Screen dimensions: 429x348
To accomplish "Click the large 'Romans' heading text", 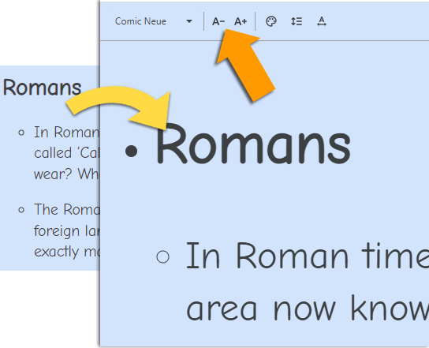I will [x=253, y=144].
